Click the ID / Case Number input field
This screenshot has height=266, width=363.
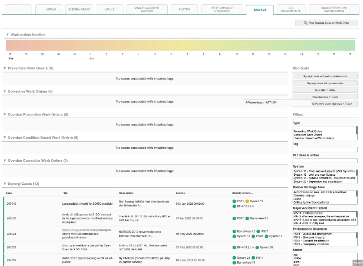(325, 161)
